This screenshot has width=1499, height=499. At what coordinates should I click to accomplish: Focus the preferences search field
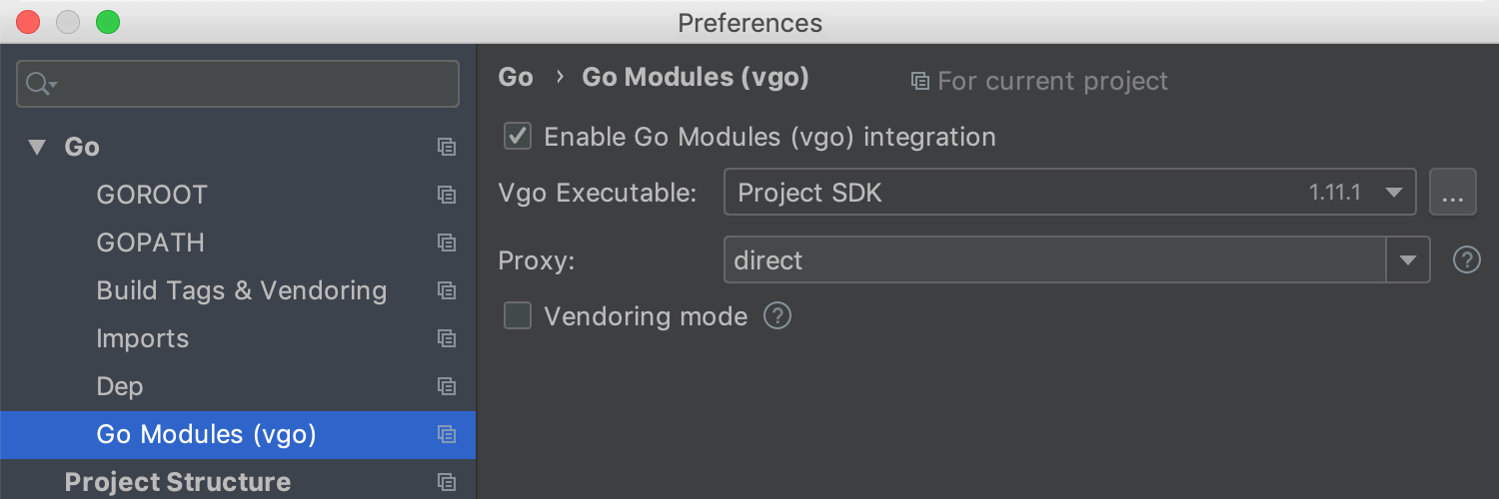pos(238,84)
